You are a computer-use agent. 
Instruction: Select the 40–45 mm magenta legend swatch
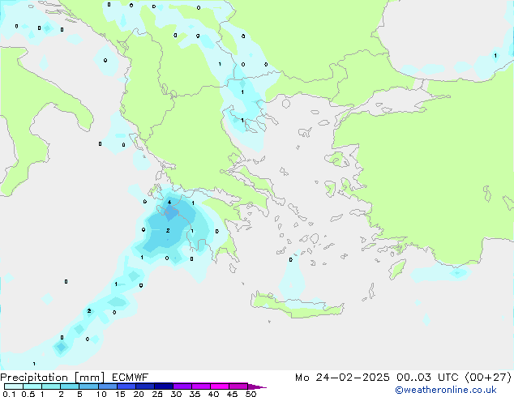pos(220,386)
